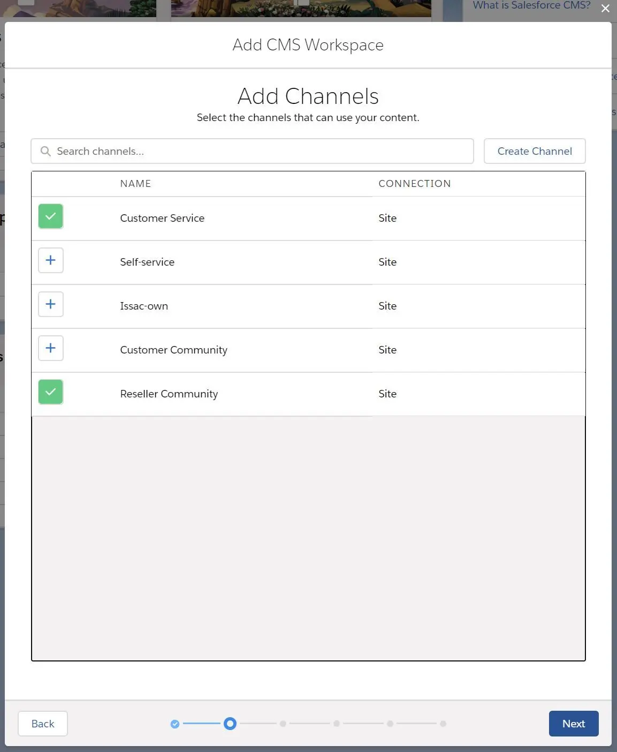Deselect the Customer Service channel checkmark
Image resolution: width=617 pixels, height=752 pixels.
pos(51,216)
